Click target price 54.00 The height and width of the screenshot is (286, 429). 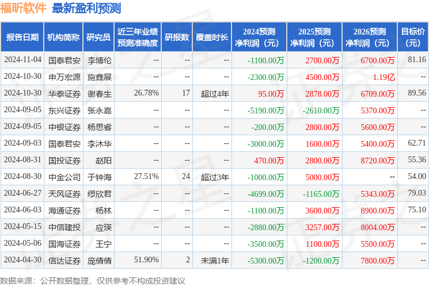[x=417, y=176]
